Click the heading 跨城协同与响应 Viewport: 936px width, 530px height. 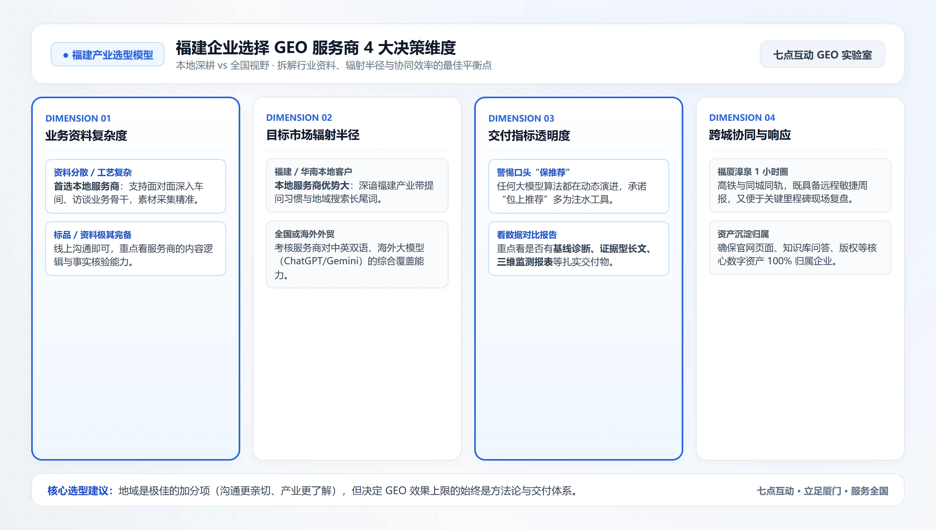(x=750, y=135)
